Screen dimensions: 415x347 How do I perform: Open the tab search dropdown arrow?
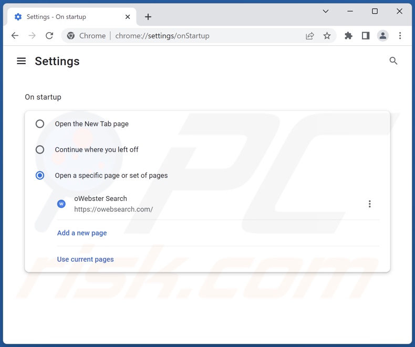(326, 11)
